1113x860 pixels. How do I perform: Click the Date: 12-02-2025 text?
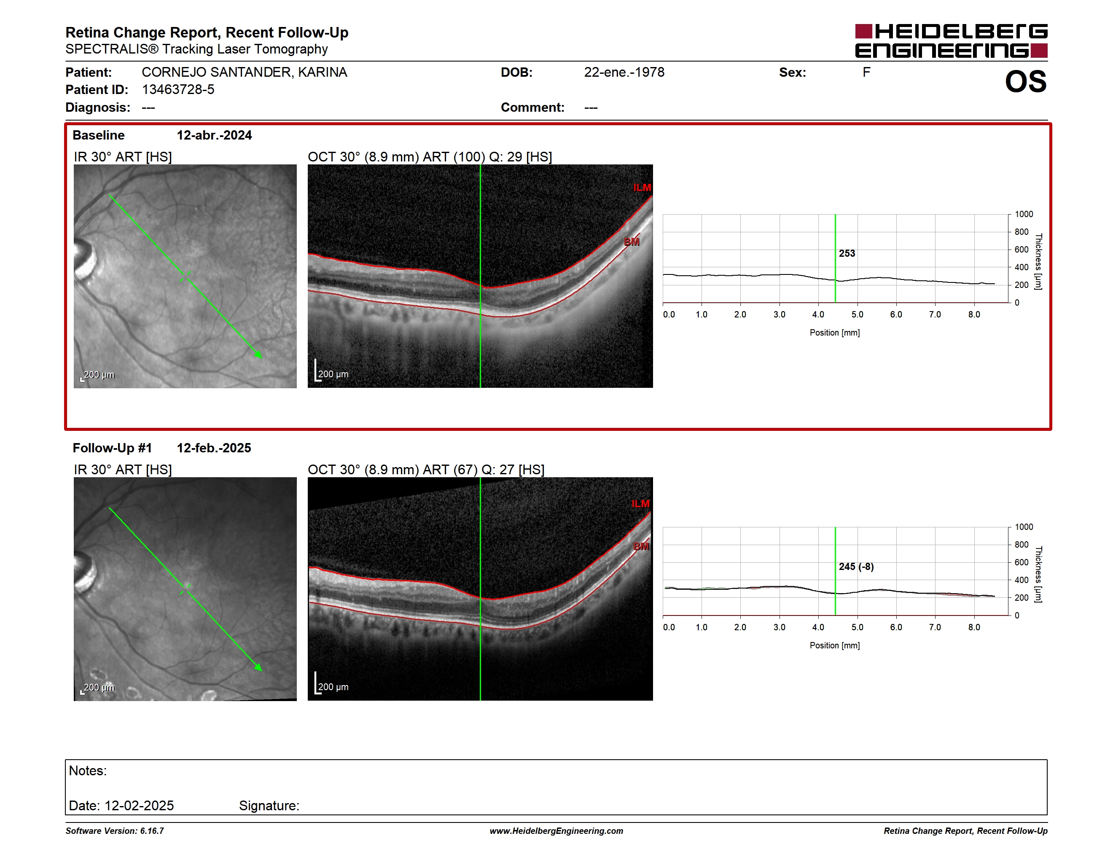121,806
